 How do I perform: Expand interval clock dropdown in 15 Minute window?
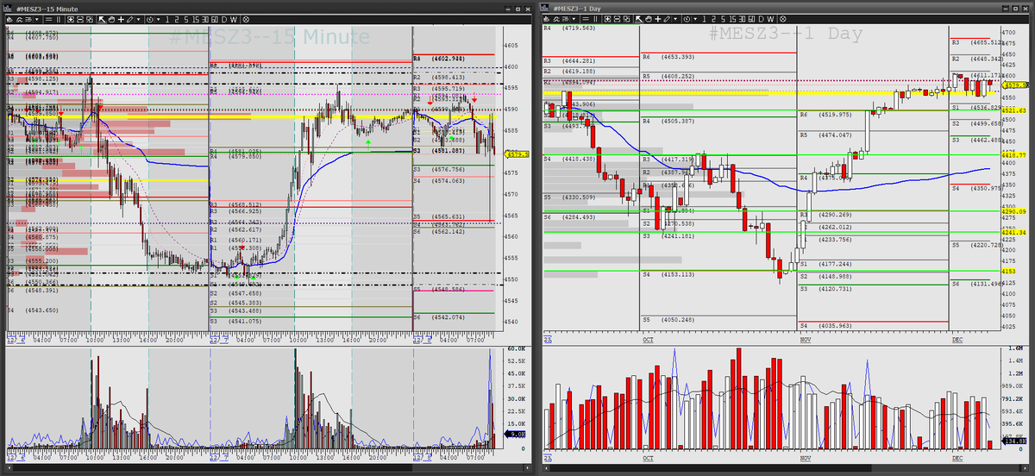[159, 19]
